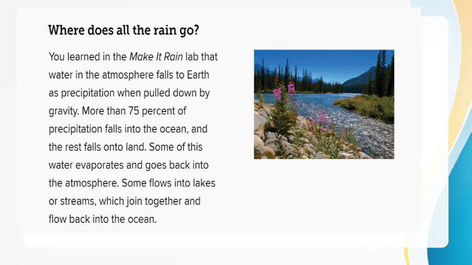This screenshot has height=265, width=472.
Task: Click the word "precipitation" after "as"
Action: click(x=88, y=93)
